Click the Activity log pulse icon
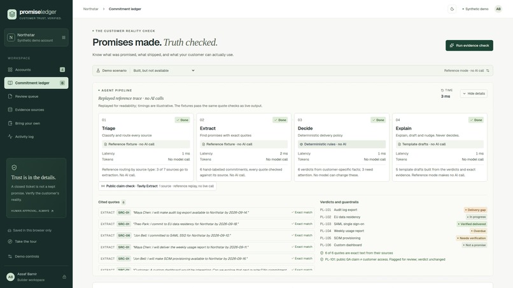 tap(10, 137)
